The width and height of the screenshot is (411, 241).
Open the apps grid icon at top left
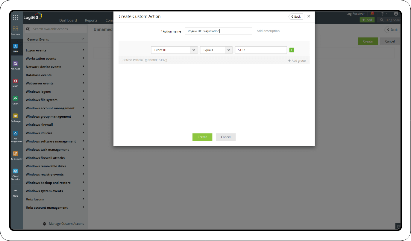click(15, 17)
